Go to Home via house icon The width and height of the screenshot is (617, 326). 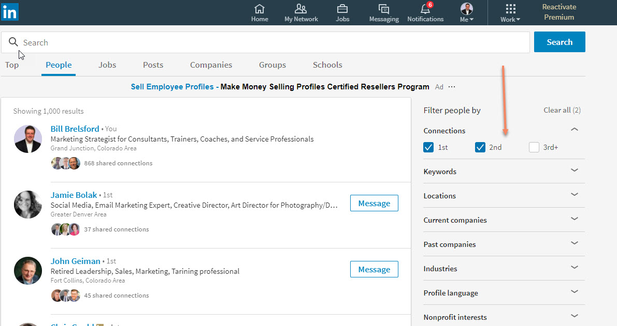point(260,9)
